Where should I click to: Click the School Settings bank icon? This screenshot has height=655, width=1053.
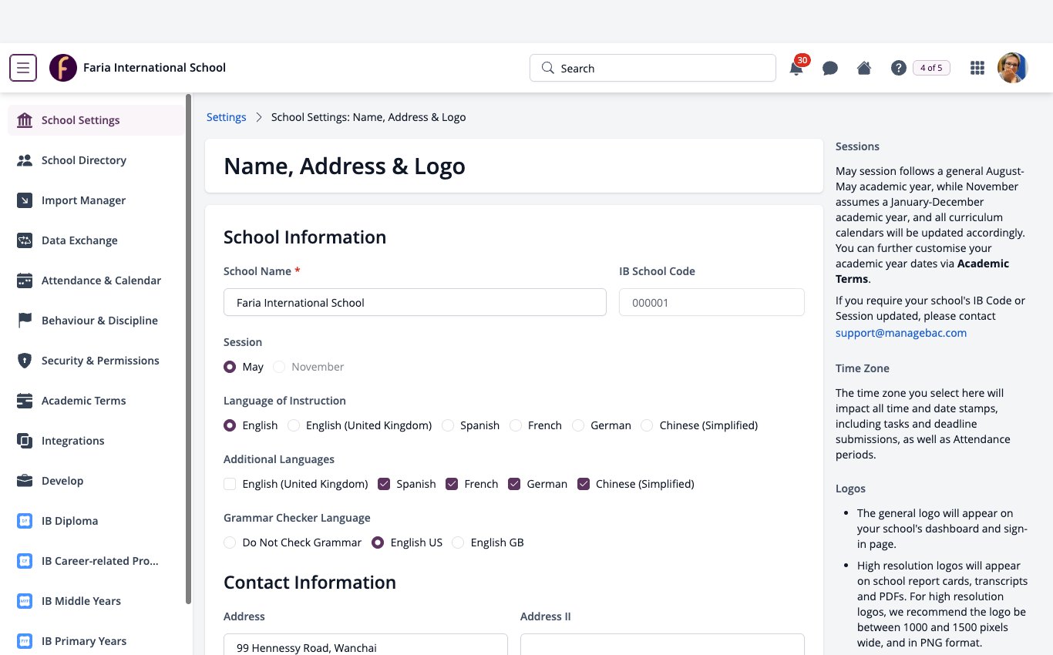[x=25, y=120]
